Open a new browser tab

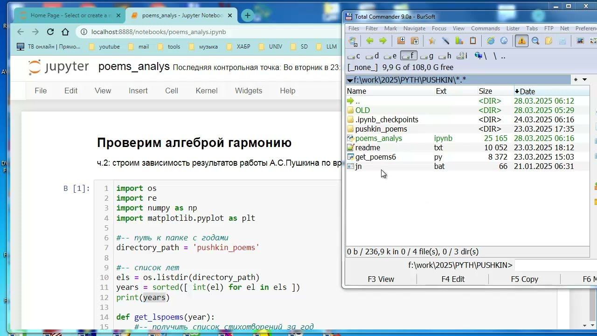coord(247,15)
